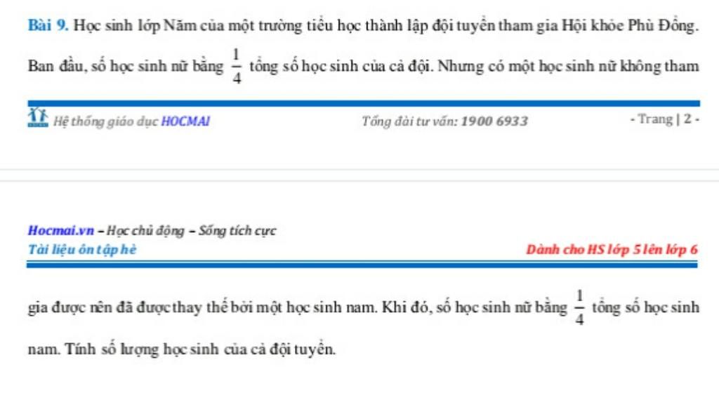Image resolution: width=719 pixels, height=419 pixels.
Task: Click the blue HOCMAI text in footer
Action: 185,121
